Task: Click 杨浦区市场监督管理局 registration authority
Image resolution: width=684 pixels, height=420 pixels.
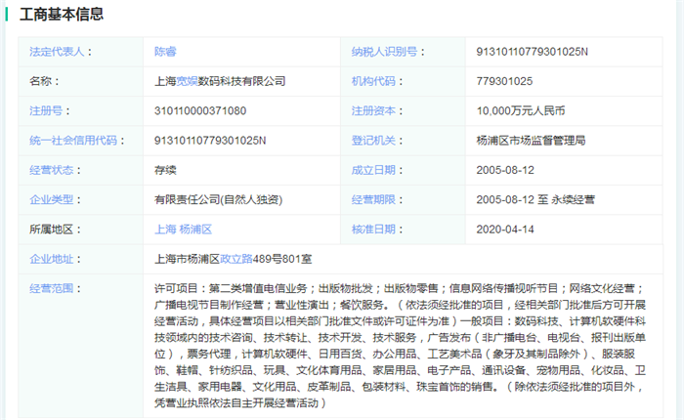Action: pos(531,141)
